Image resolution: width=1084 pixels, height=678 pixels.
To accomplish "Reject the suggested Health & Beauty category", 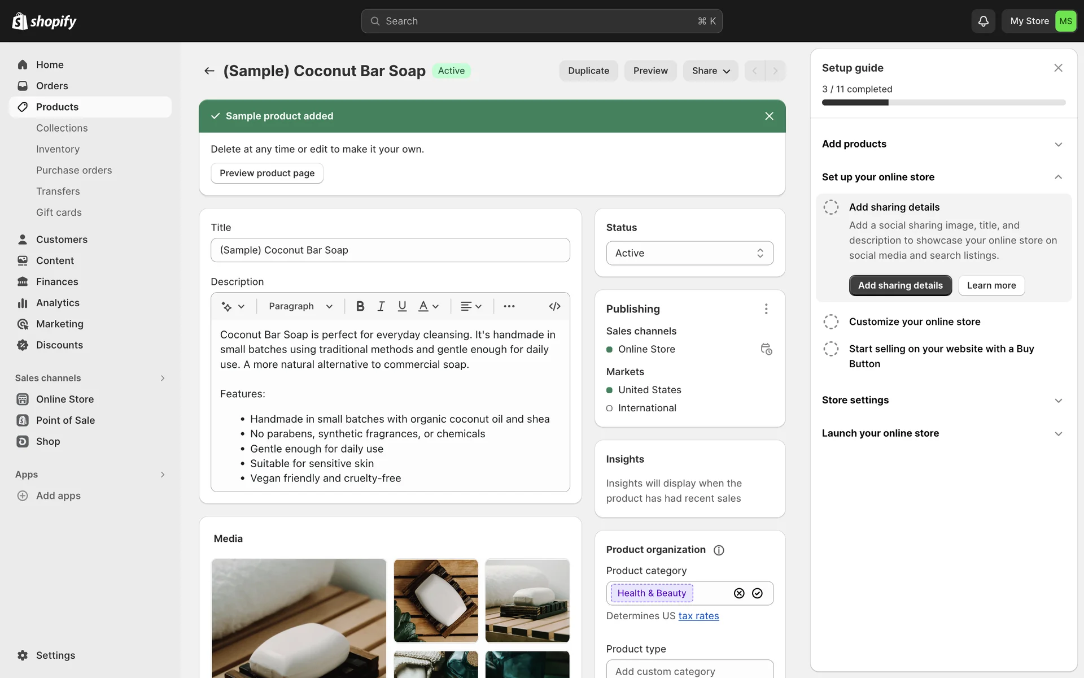I will pyautogui.click(x=739, y=593).
